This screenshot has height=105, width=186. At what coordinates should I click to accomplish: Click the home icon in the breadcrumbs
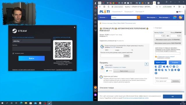(x=101, y=23)
